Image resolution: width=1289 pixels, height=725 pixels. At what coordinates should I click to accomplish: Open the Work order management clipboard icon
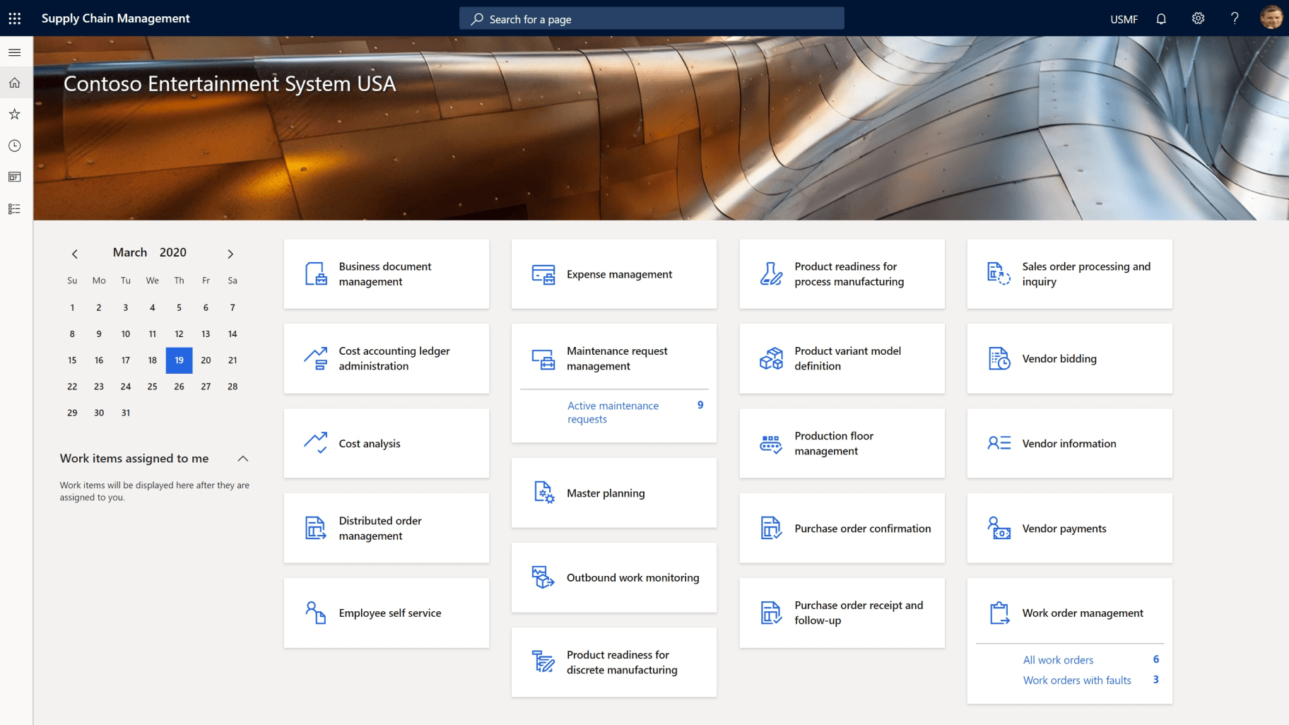(x=999, y=613)
